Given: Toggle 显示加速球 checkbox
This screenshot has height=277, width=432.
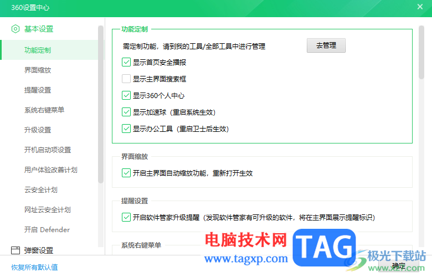Looking at the screenshot, I should [x=126, y=112].
